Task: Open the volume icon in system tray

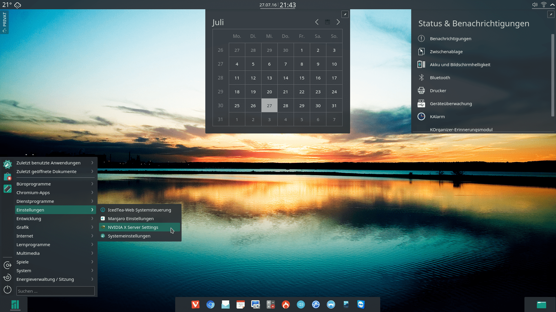Action: tap(535, 5)
